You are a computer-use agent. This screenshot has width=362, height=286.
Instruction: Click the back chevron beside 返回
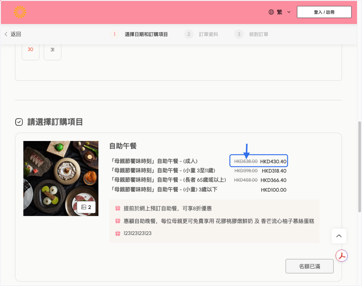[6, 34]
